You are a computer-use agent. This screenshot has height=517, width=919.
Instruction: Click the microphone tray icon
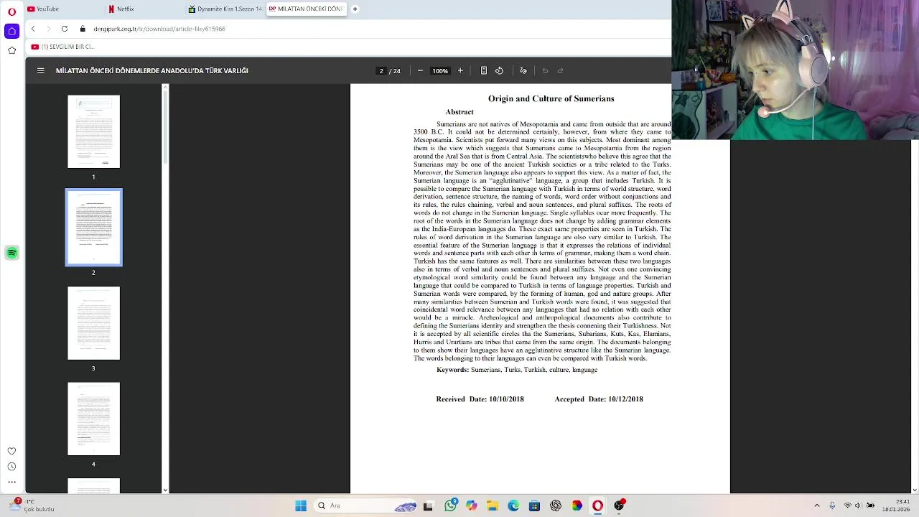(832, 506)
